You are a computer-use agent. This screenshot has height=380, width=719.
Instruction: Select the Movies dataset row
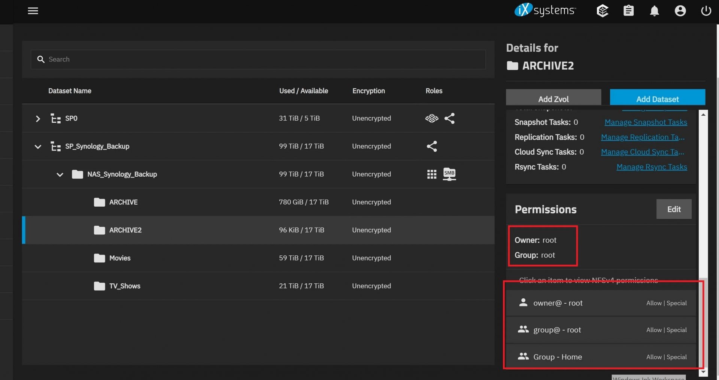[120, 258]
